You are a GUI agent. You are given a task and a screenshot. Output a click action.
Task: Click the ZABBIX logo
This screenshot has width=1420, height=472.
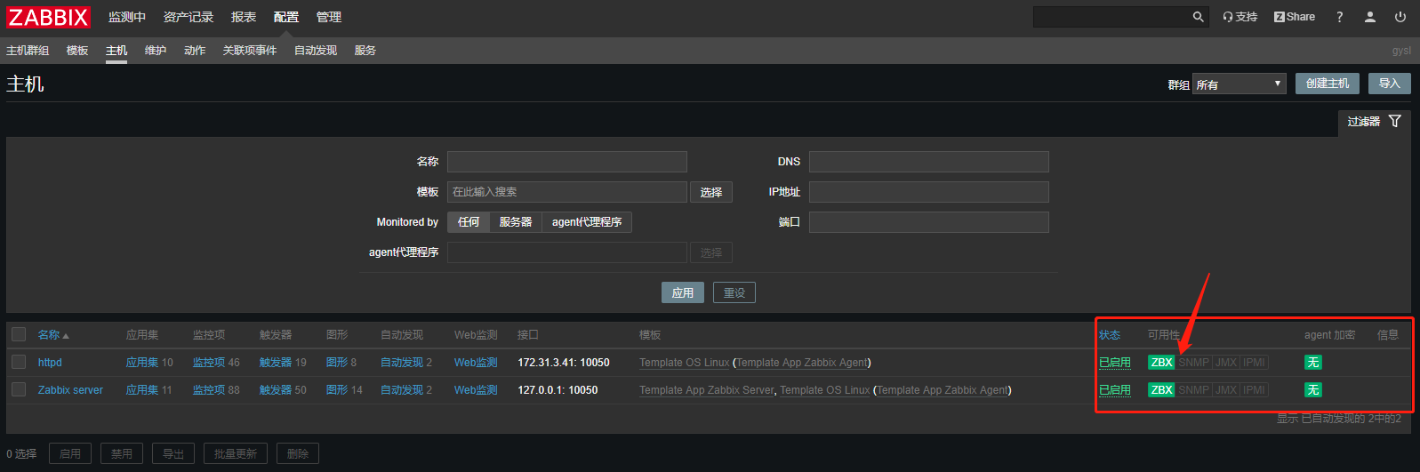(48, 17)
